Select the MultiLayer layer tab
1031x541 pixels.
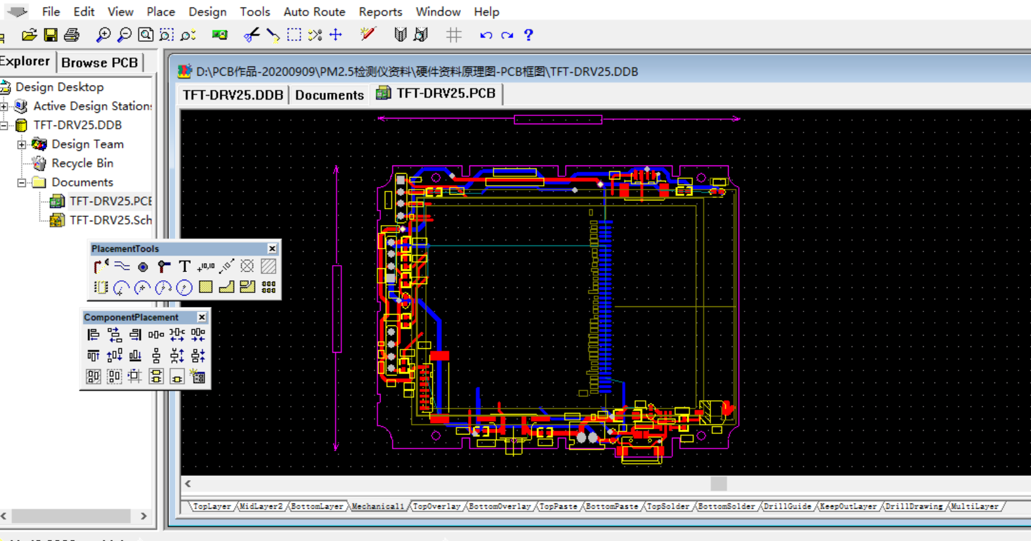click(x=975, y=506)
